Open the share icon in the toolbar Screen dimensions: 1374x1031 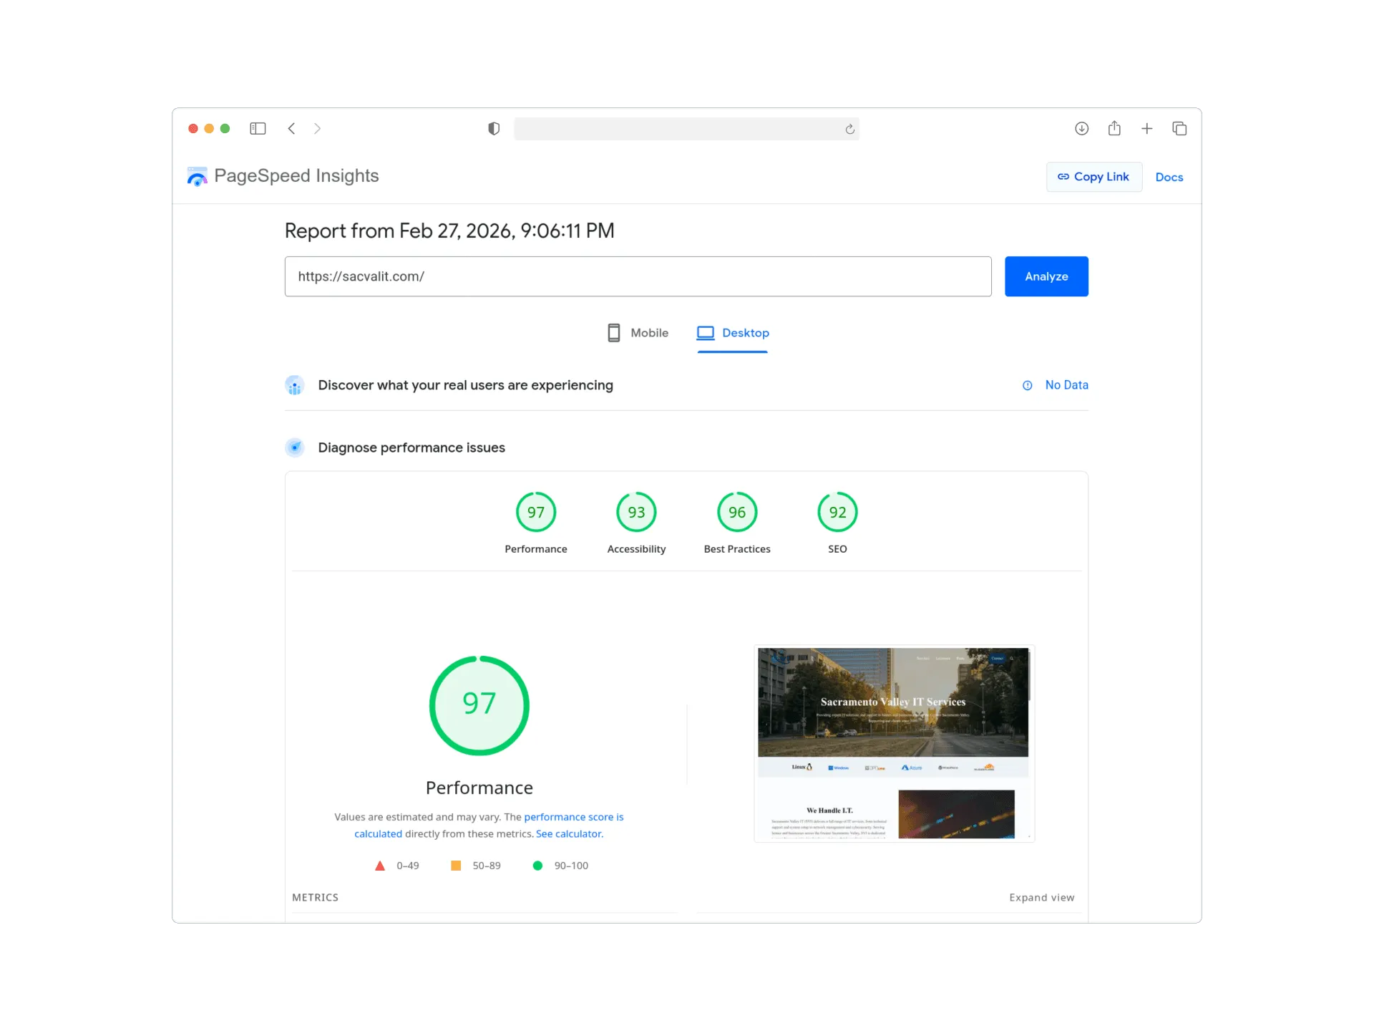tap(1114, 128)
